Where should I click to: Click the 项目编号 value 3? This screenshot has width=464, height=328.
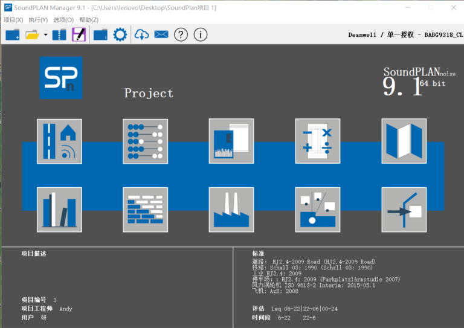coord(55,300)
